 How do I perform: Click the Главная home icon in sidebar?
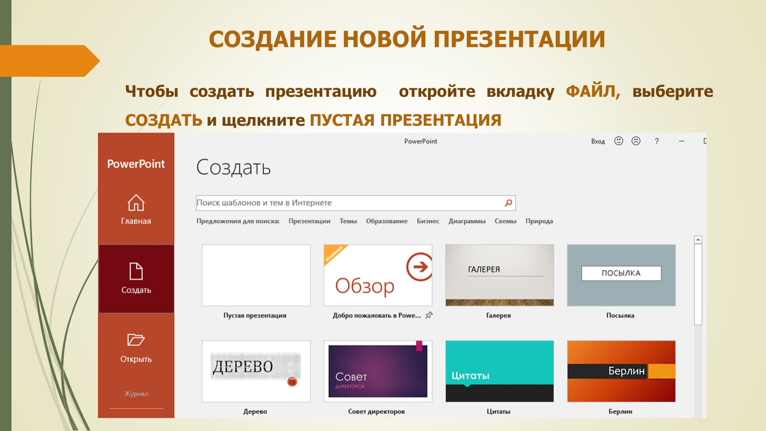click(x=136, y=203)
